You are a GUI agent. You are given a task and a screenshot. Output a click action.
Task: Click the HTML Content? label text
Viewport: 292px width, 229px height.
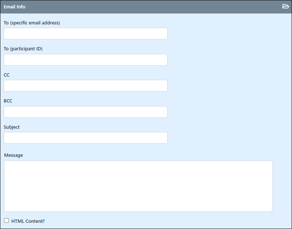pos(28,221)
